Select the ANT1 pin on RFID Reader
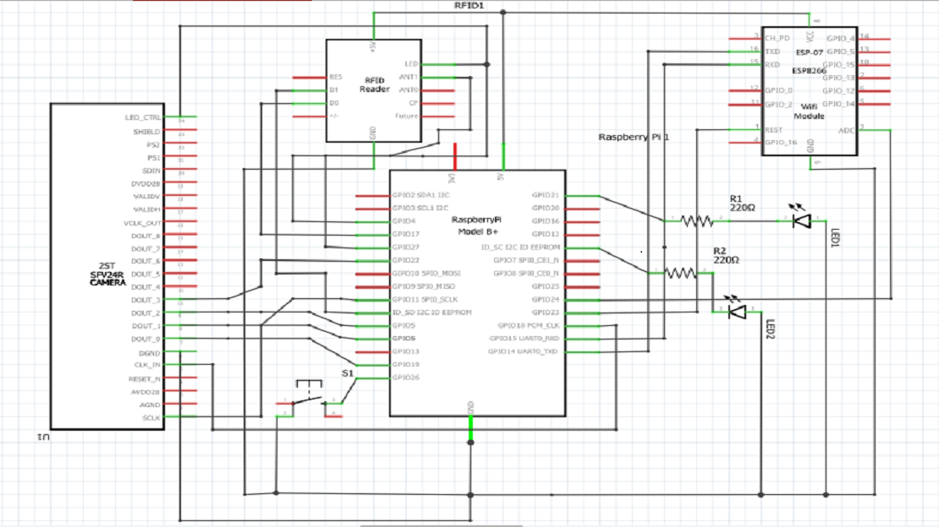Image resolution: width=939 pixels, height=527 pixels. point(409,77)
